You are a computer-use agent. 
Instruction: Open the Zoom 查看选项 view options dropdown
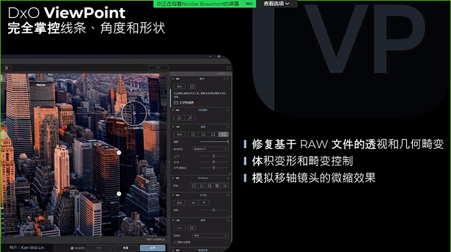[277, 4]
